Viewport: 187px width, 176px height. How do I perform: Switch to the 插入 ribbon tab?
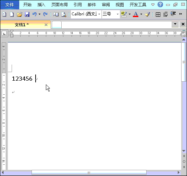pyautogui.click(x=41, y=5)
